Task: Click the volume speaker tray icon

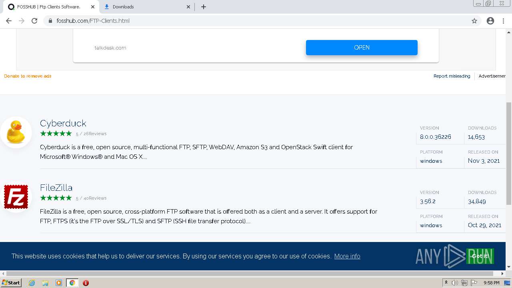Action: [455, 283]
